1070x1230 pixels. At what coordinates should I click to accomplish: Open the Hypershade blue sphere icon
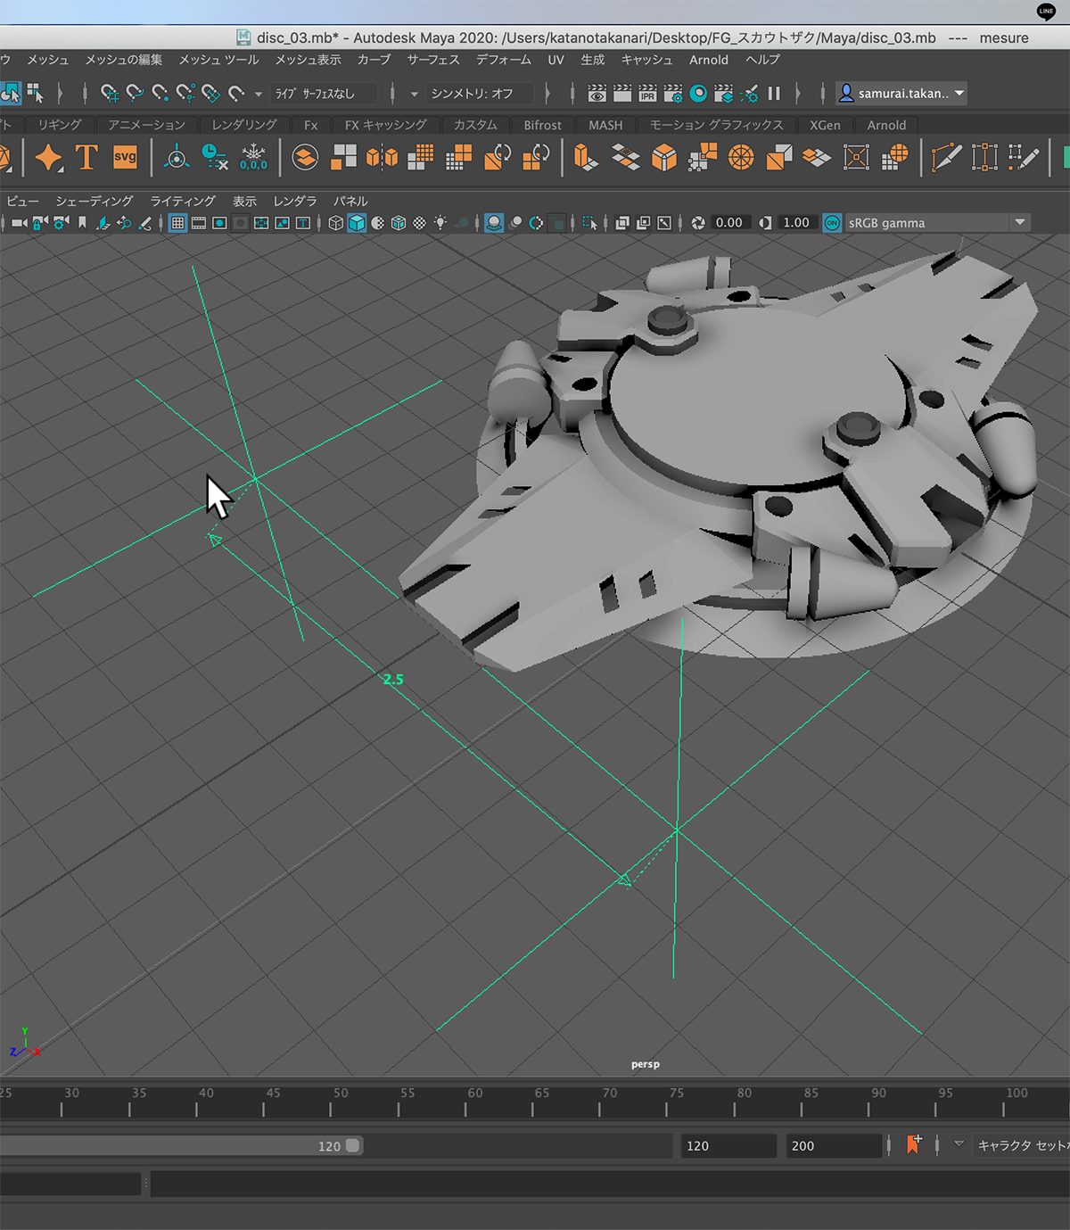tap(699, 93)
